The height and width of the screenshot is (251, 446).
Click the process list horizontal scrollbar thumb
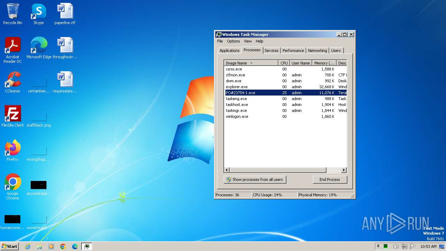(278, 170)
